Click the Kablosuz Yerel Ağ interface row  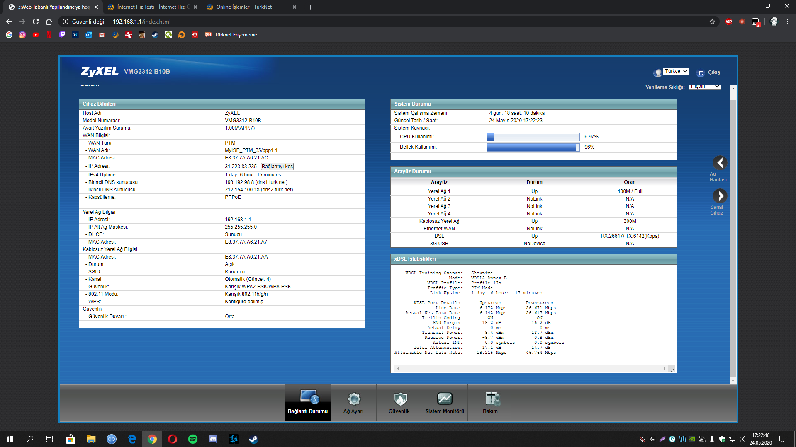[533, 221]
